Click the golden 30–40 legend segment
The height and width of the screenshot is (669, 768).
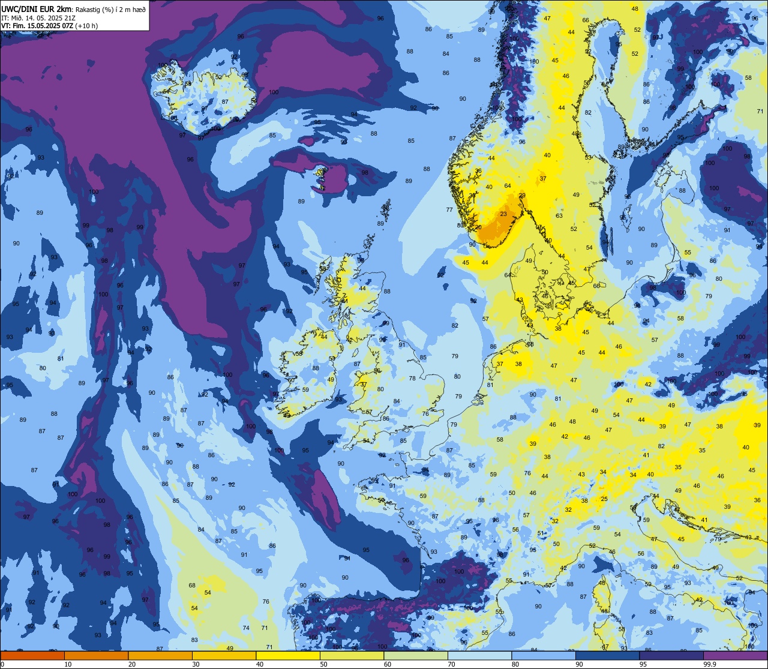pyautogui.click(x=224, y=655)
